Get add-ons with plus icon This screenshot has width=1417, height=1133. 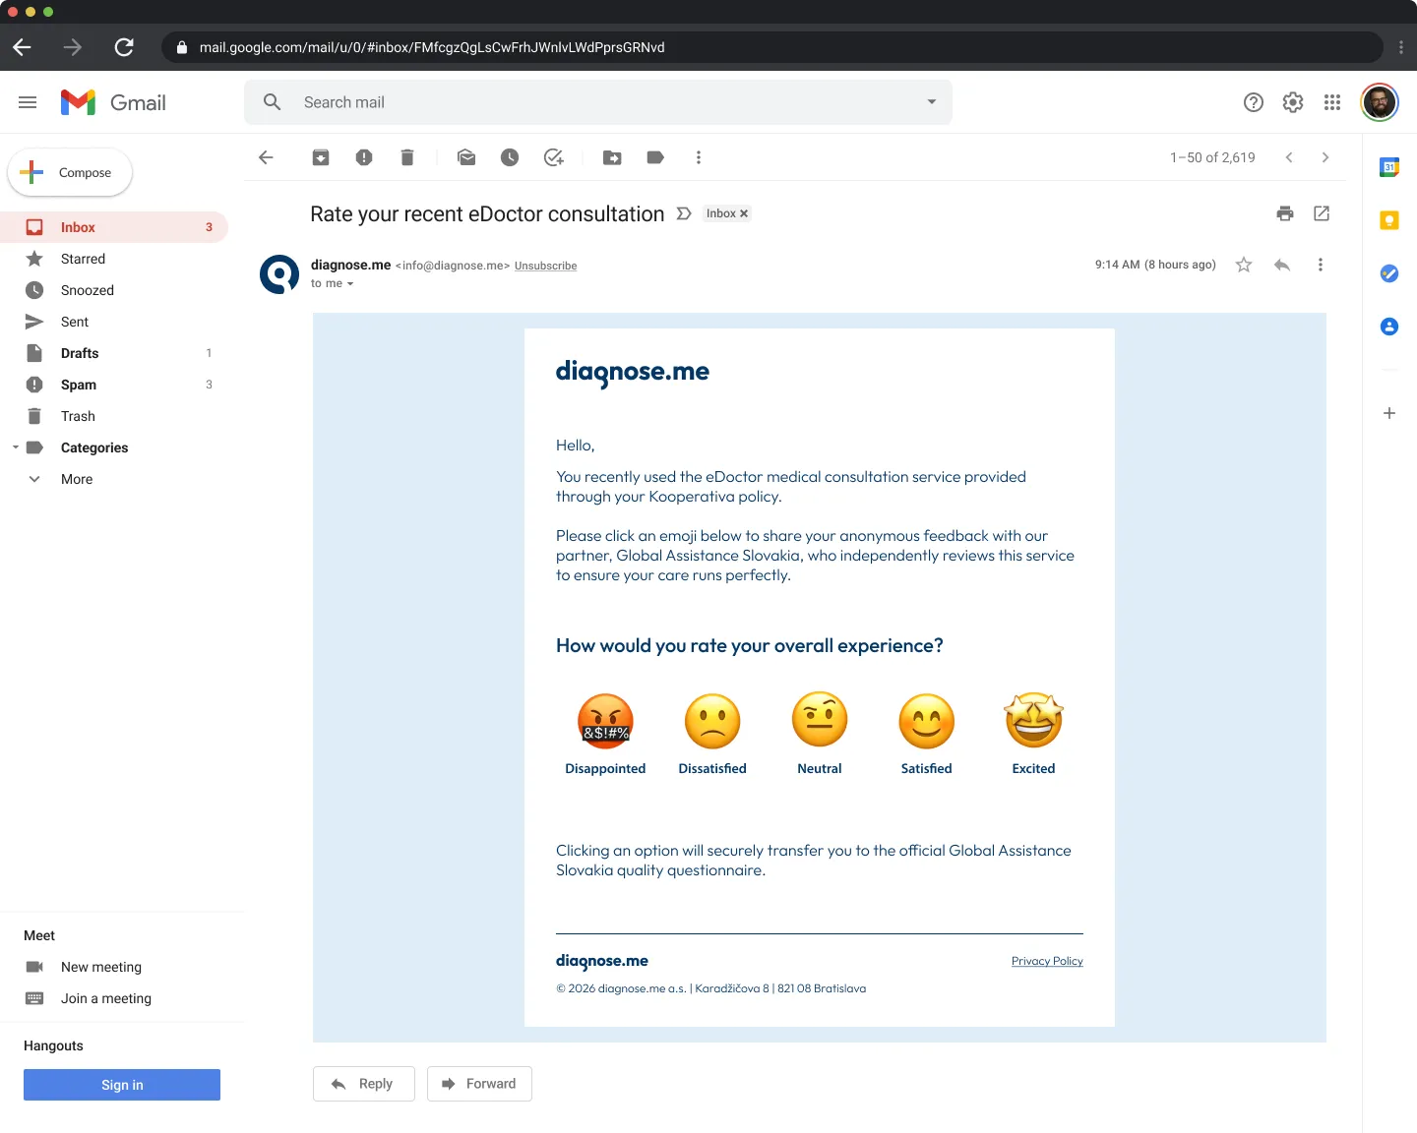pyautogui.click(x=1389, y=413)
